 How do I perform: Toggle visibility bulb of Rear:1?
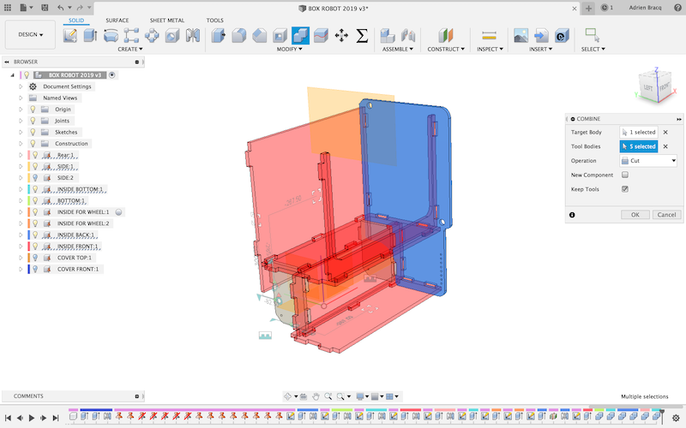coord(35,155)
